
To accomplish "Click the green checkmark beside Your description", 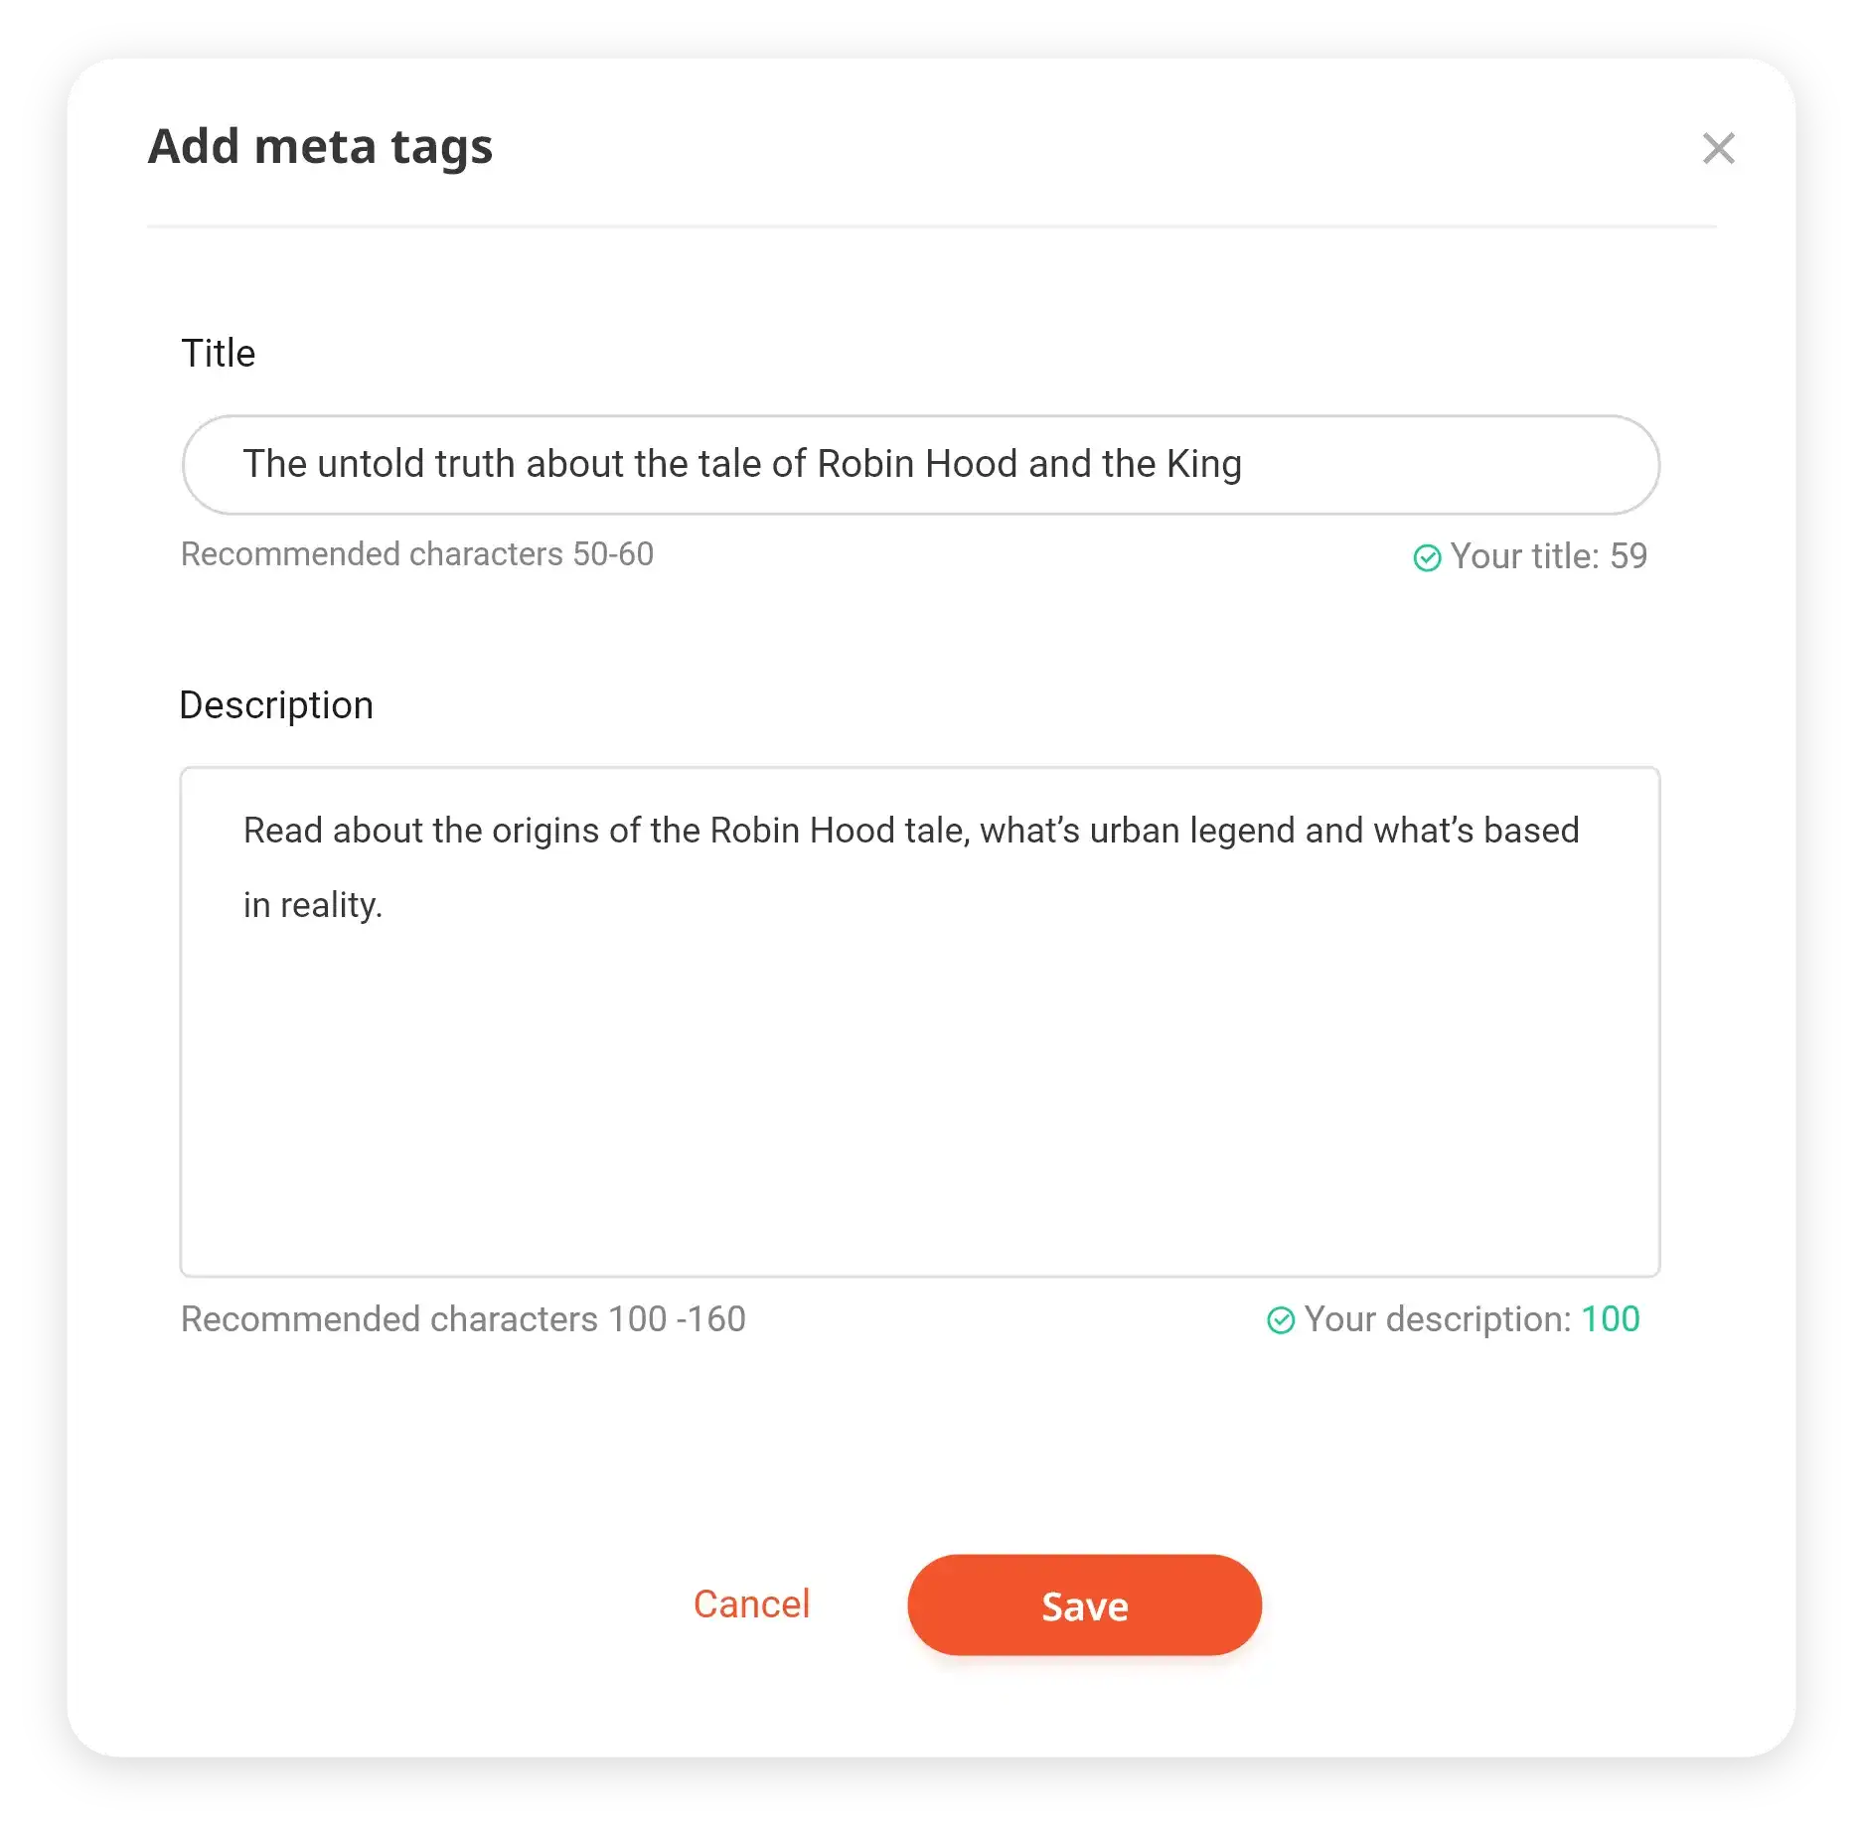I will pyautogui.click(x=1281, y=1320).
